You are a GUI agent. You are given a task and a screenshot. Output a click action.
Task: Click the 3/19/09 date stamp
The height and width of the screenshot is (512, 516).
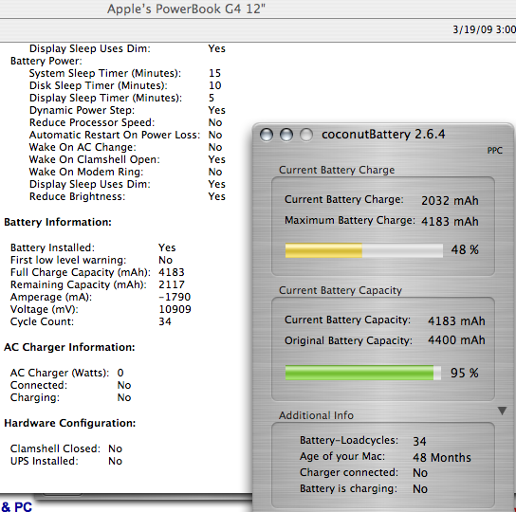472,29
